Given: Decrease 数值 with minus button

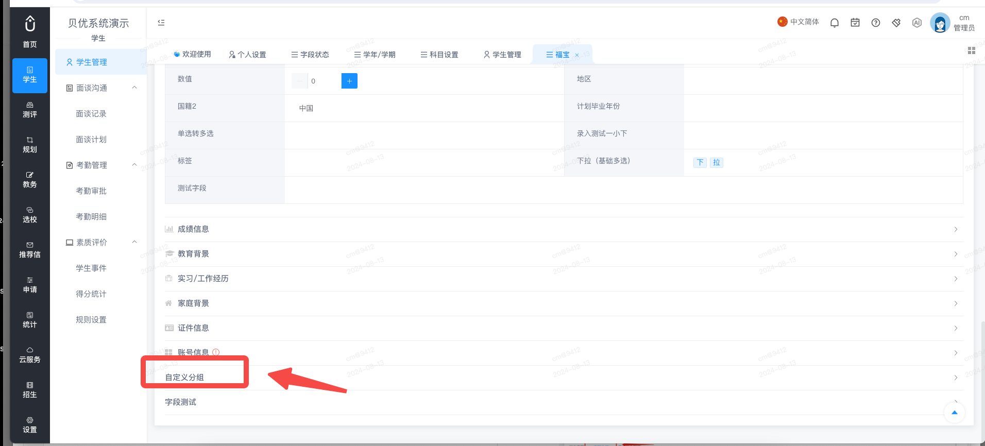Looking at the screenshot, I should click(x=299, y=81).
